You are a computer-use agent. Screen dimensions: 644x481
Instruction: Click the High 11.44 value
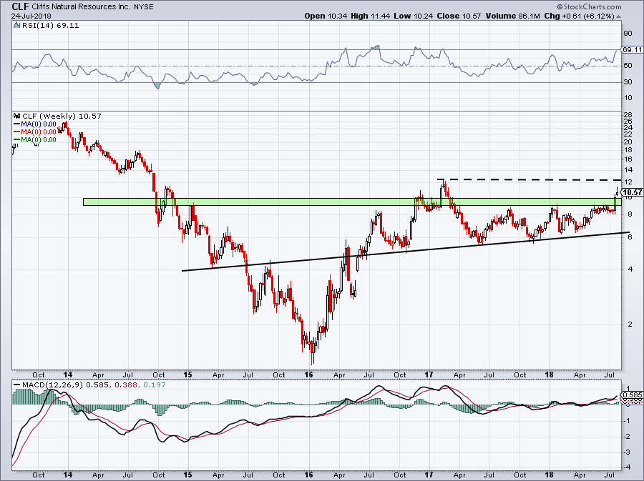click(371, 16)
